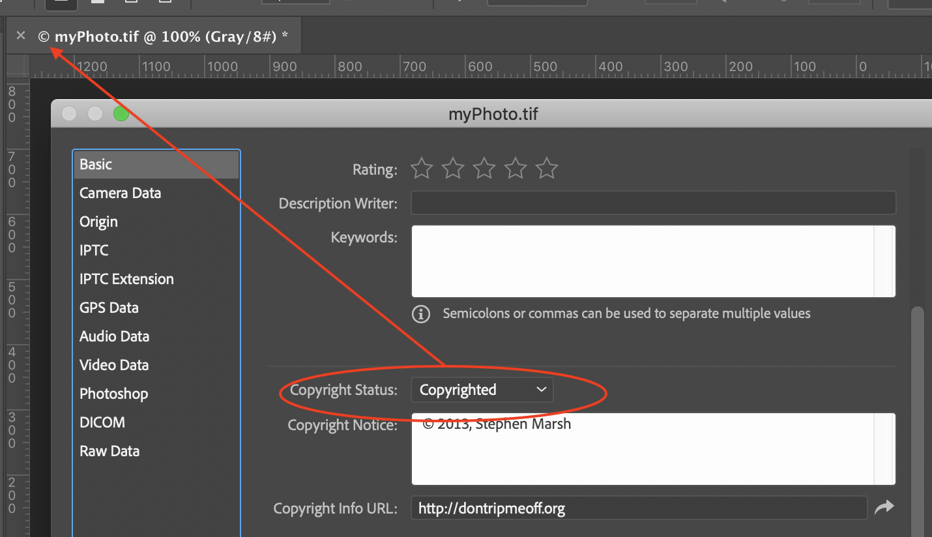Change Copyrighted status via its combo box
Screen dimensions: 932x537
point(482,389)
